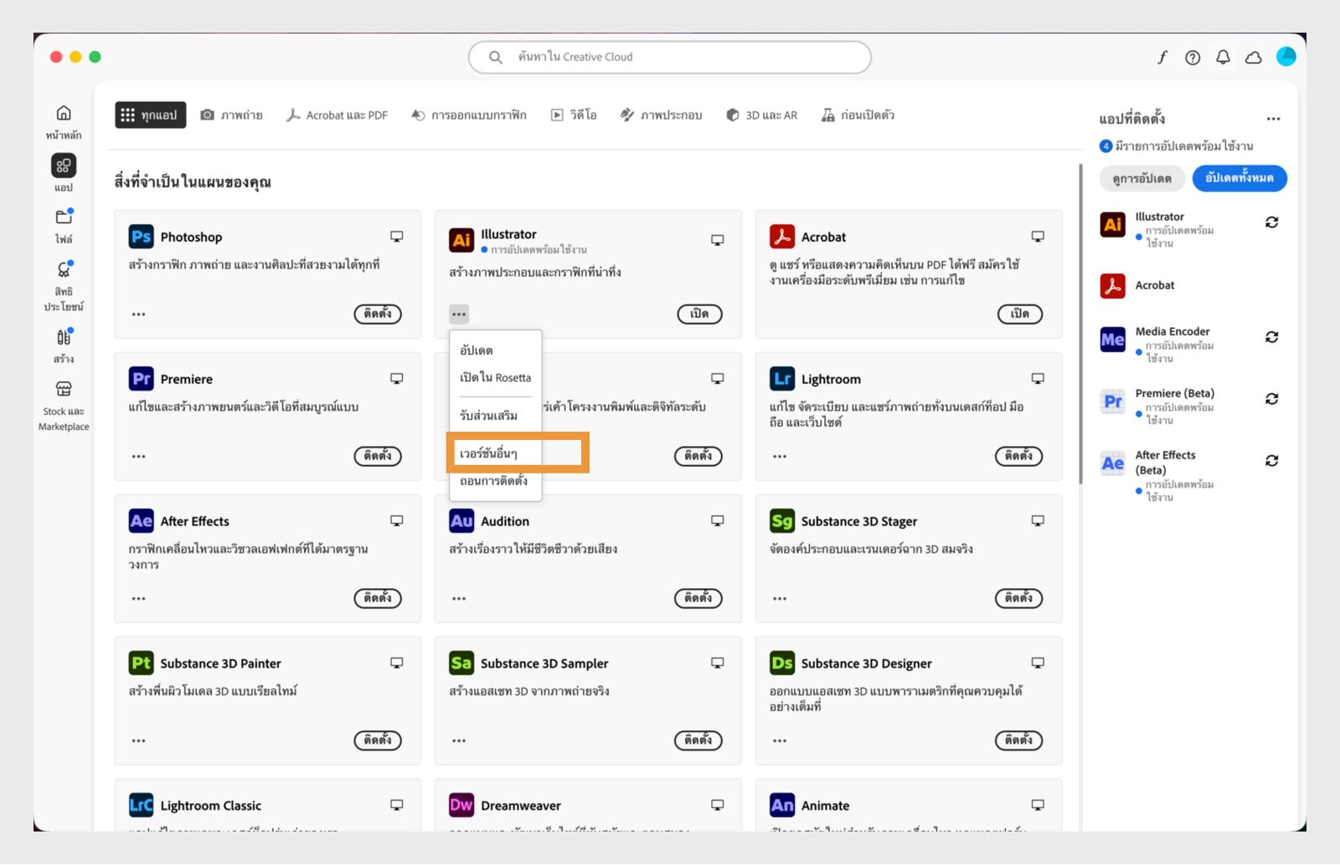Click update arrows beside After Effects (Beta)
This screenshot has width=1340, height=865.
1271,461
